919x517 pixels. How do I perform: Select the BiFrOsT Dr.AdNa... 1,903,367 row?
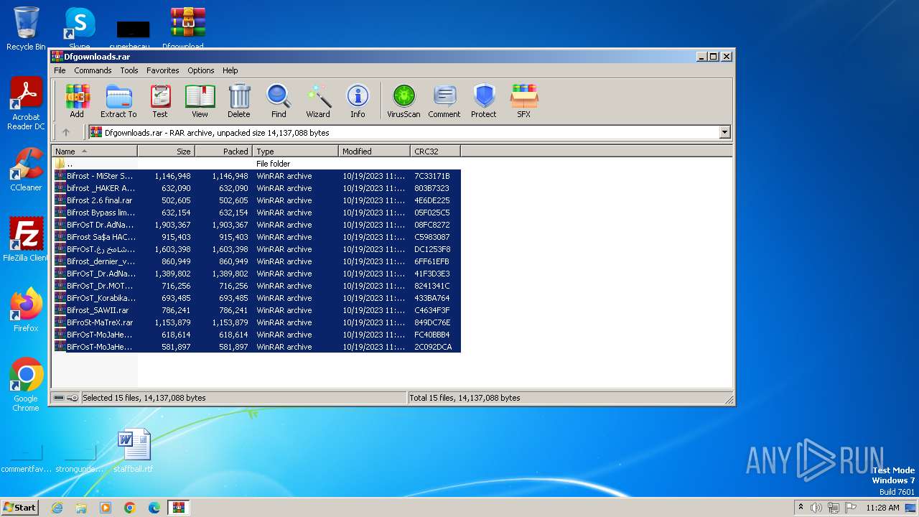pyautogui.click(x=256, y=225)
